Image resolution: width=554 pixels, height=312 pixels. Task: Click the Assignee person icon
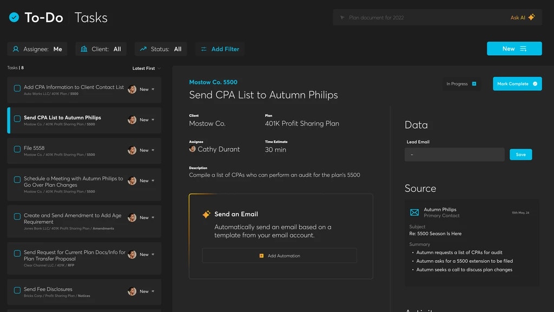pos(16,49)
